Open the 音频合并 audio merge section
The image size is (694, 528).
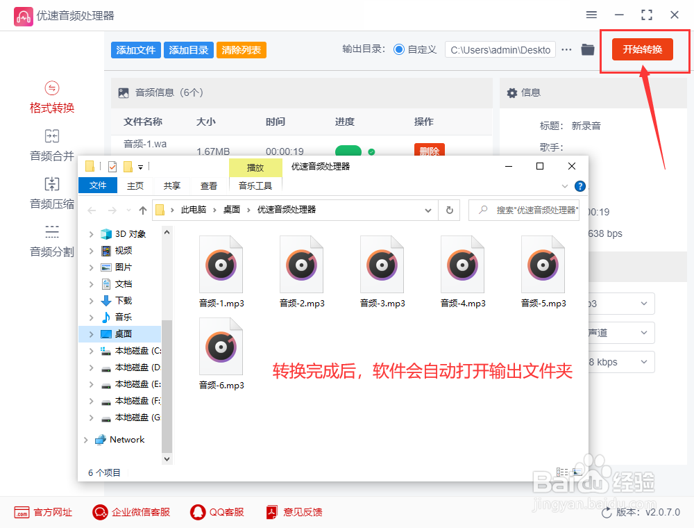pos(52,145)
